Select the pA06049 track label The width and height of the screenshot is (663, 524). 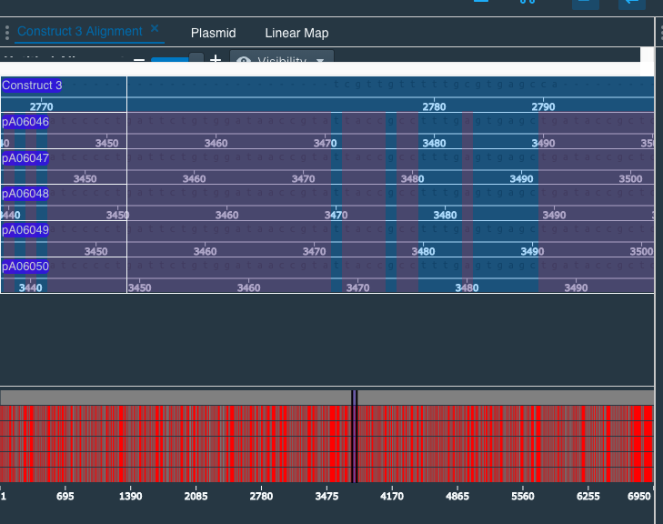tap(25, 230)
